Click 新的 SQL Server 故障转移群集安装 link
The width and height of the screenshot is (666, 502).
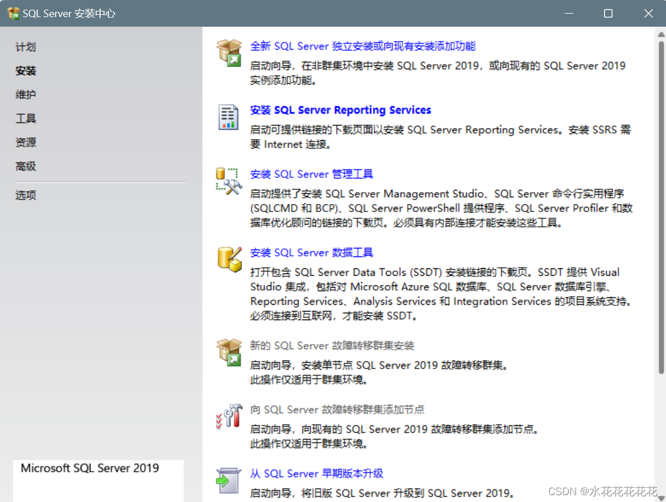pos(332,346)
